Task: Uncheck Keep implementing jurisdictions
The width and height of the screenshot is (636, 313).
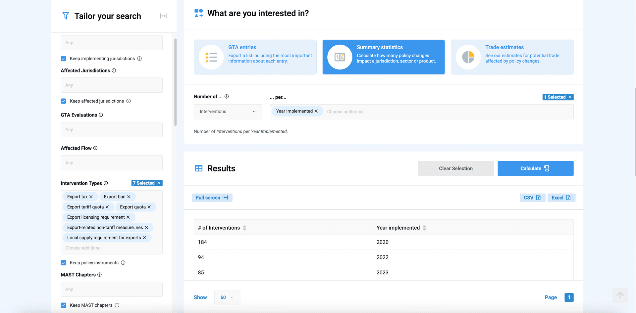Action: [64, 59]
